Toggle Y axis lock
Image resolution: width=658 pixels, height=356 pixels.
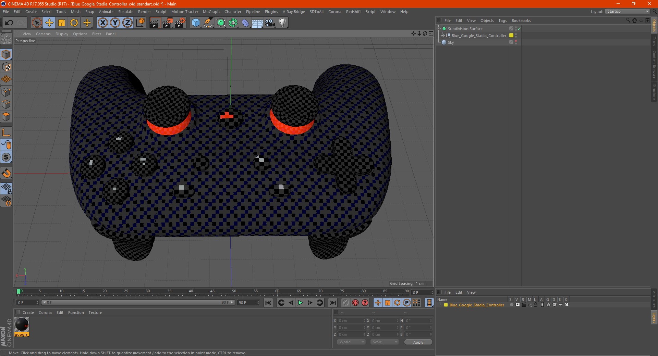115,23
